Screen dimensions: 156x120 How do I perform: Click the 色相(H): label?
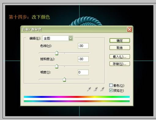[x=46, y=46]
